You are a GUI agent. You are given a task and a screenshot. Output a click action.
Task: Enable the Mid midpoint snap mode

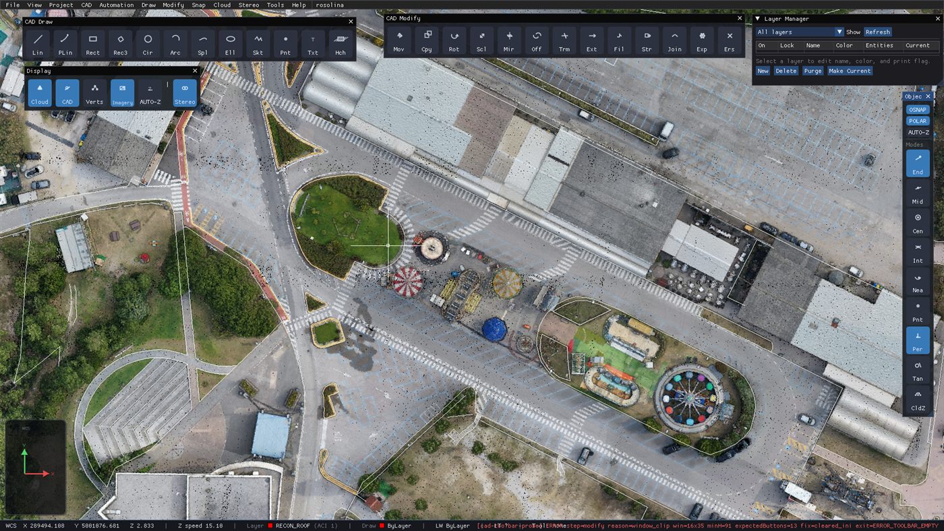918,193
